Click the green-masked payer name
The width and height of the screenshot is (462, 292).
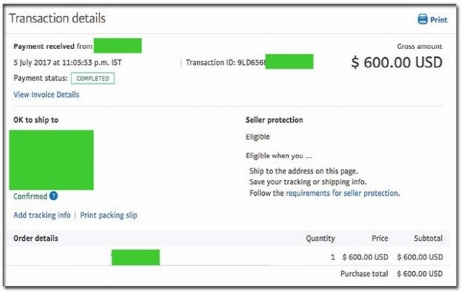coord(118,46)
